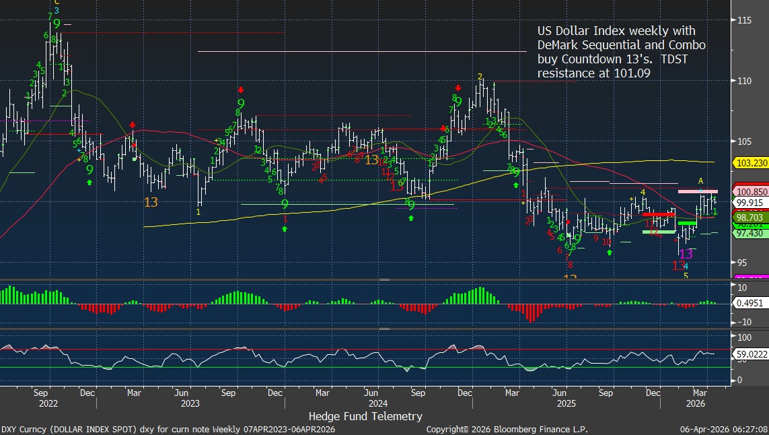This screenshot has width=769, height=435.
Task: Click the Hedge Fund Telemetry title text
Action: pyautogui.click(x=365, y=416)
